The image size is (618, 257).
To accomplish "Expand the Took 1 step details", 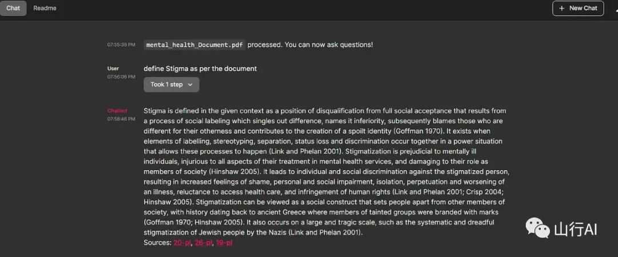I will coord(171,85).
